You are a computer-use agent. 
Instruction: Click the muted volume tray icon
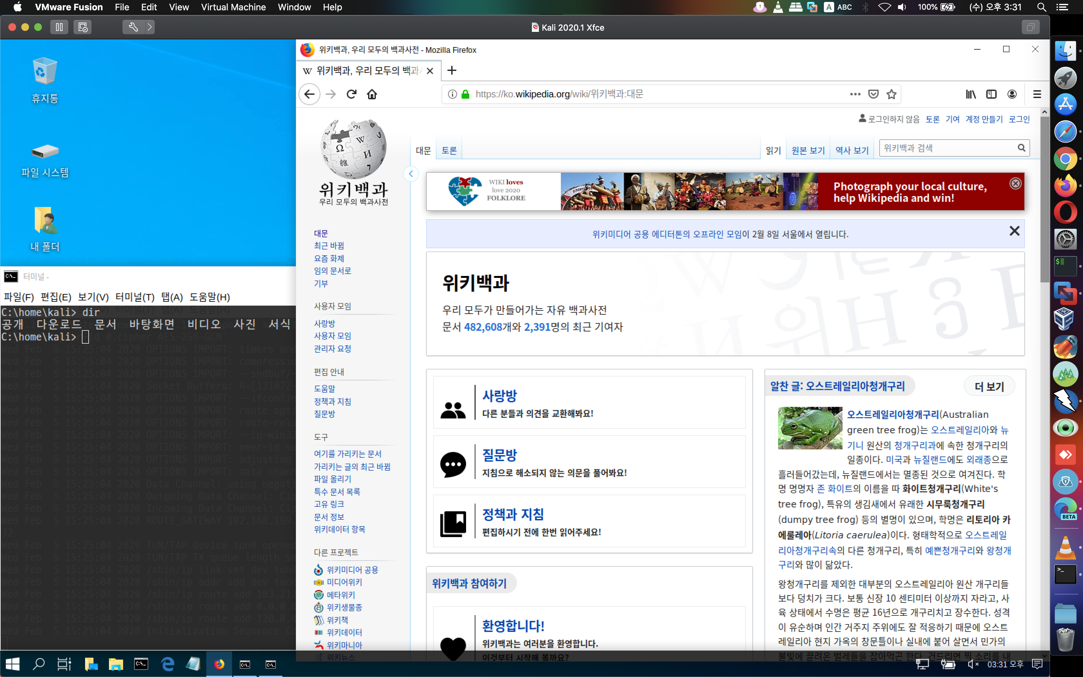[x=972, y=664]
